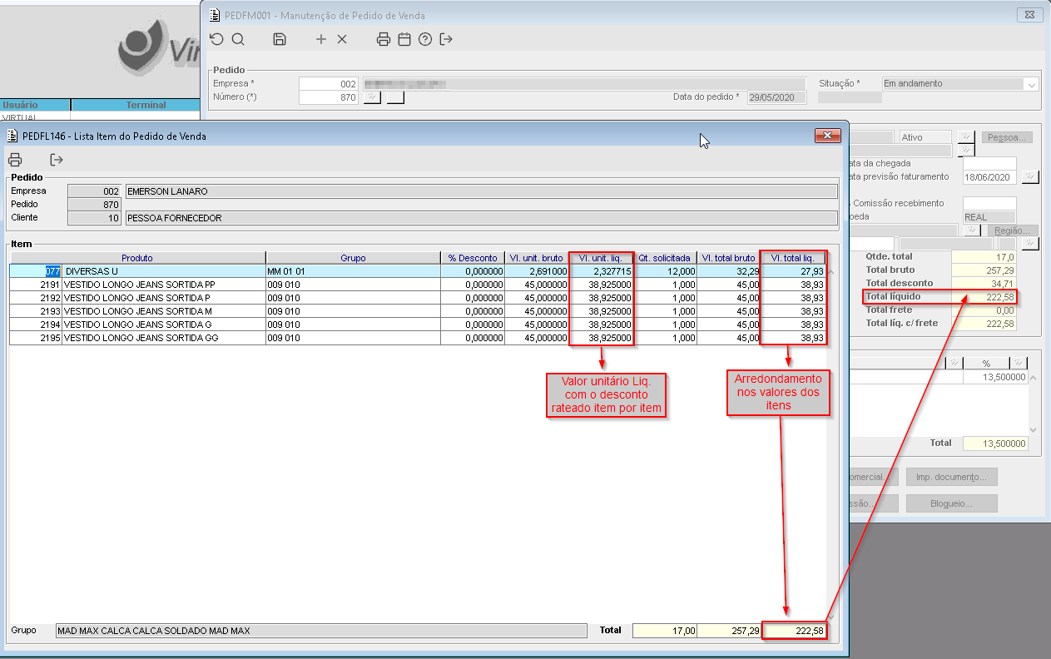The height and width of the screenshot is (659, 1051).
Task: Click the total quantity 17,00 field in PEDFL146
Action: pyautogui.click(x=665, y=631)
